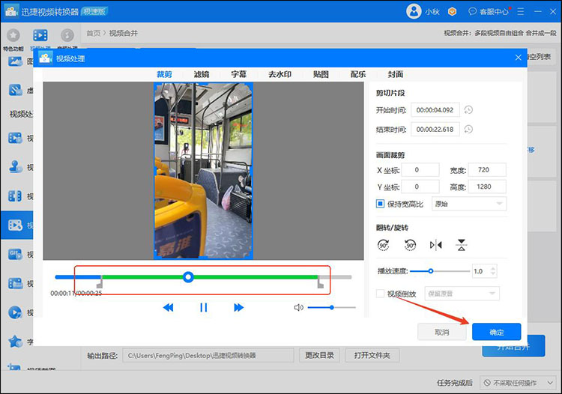
Task: Open 客服中心 customer service
Action: tap(489, 11)
